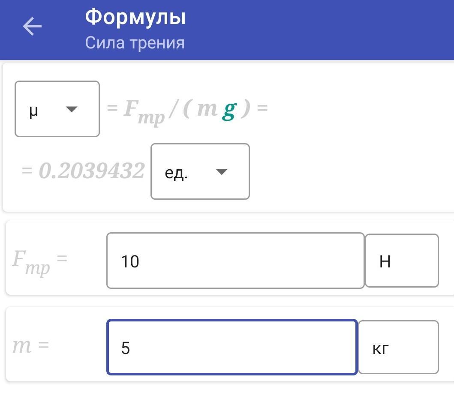Focus the mass input field containing 5
The width and height of the screenshot is (454, 420).
232,347
